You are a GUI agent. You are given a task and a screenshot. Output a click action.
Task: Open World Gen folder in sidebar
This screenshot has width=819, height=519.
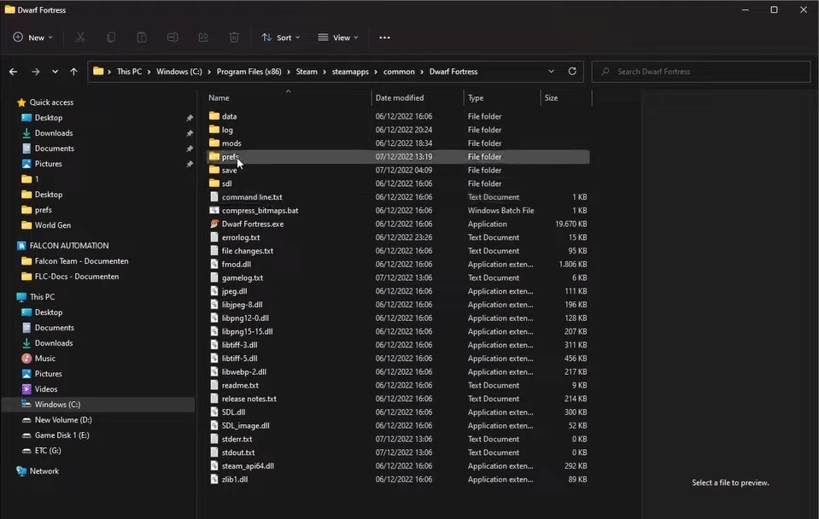coord(52,225)
